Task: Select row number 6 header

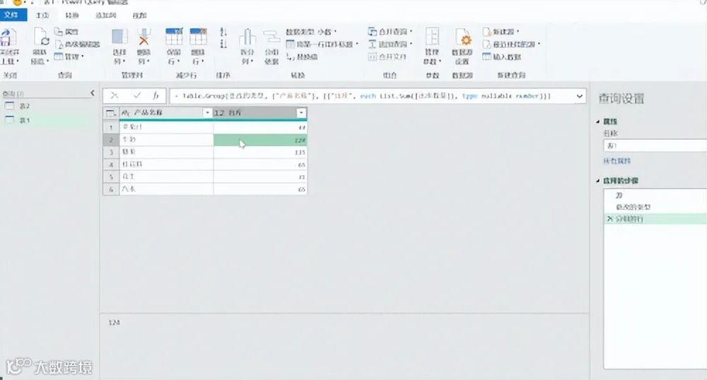Action: pos(111,189)
